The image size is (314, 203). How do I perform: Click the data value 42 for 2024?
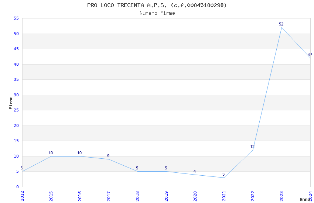(310, 55)
